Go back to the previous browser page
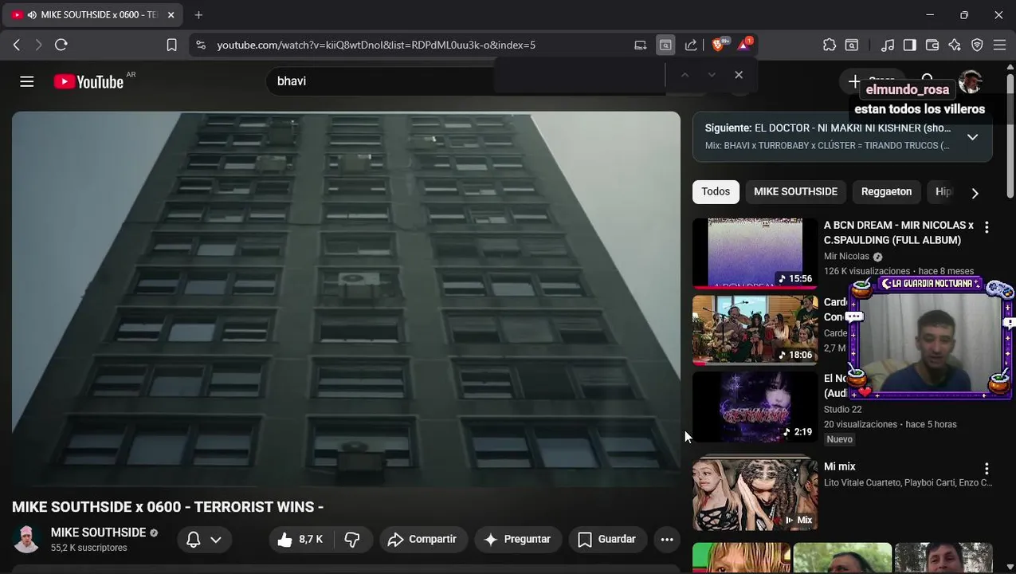 tap(17, 45)
